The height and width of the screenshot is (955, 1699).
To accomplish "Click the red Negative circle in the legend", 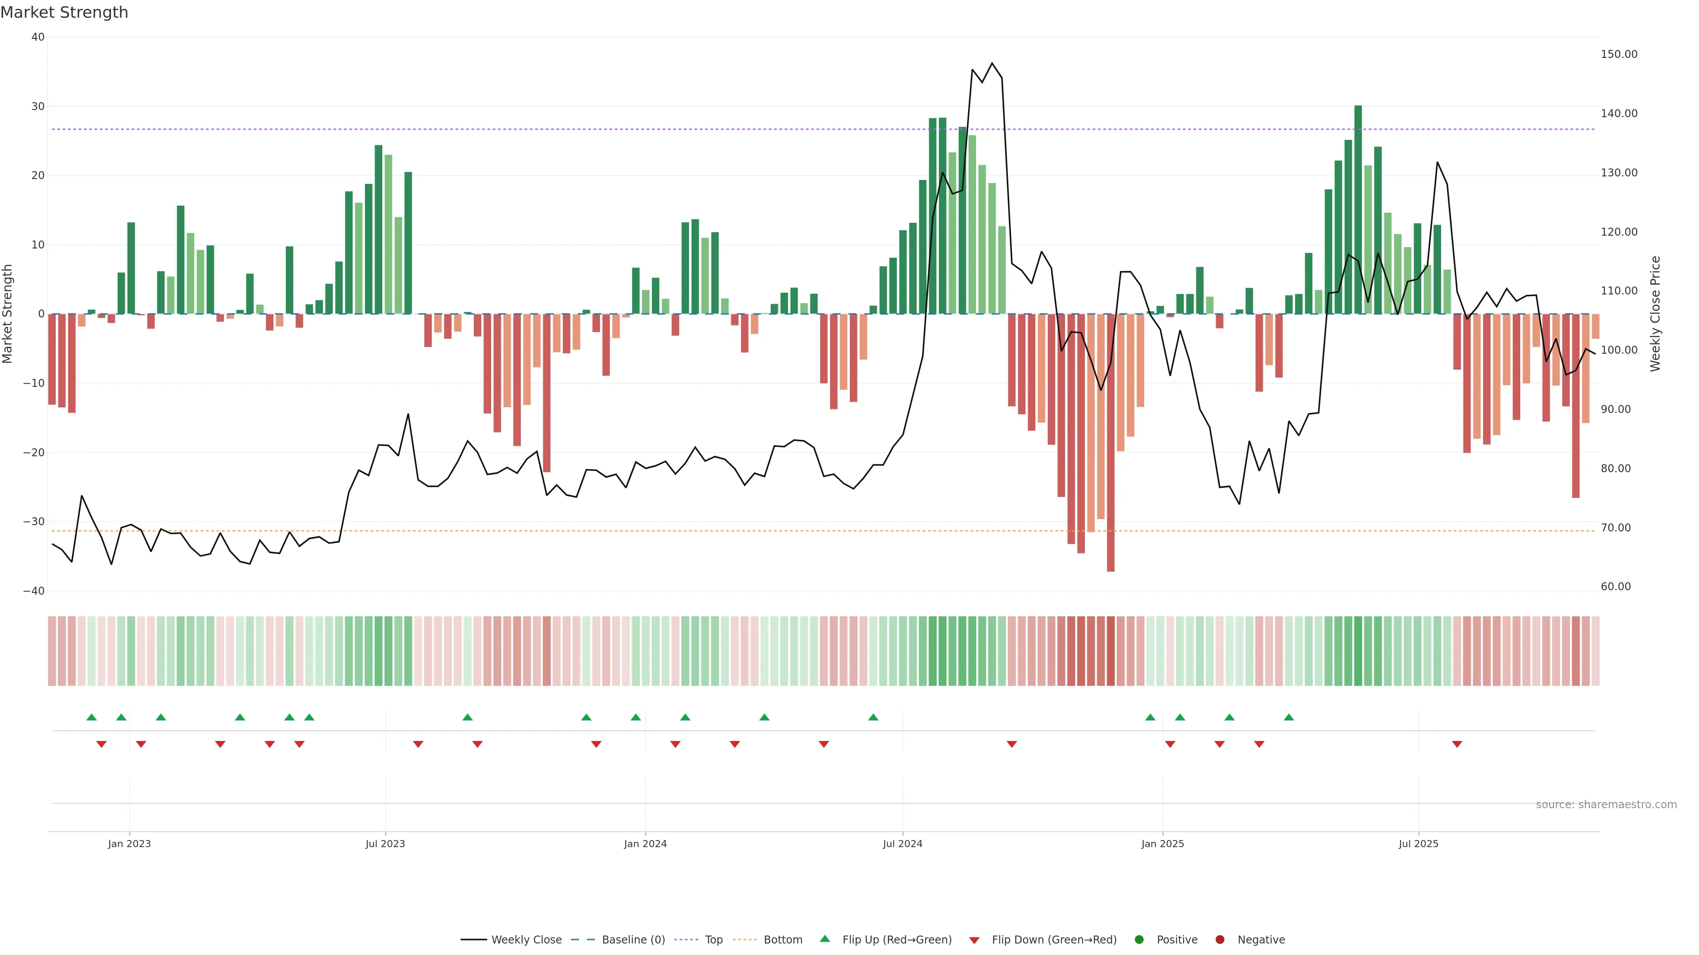I will pos(1219,940).
